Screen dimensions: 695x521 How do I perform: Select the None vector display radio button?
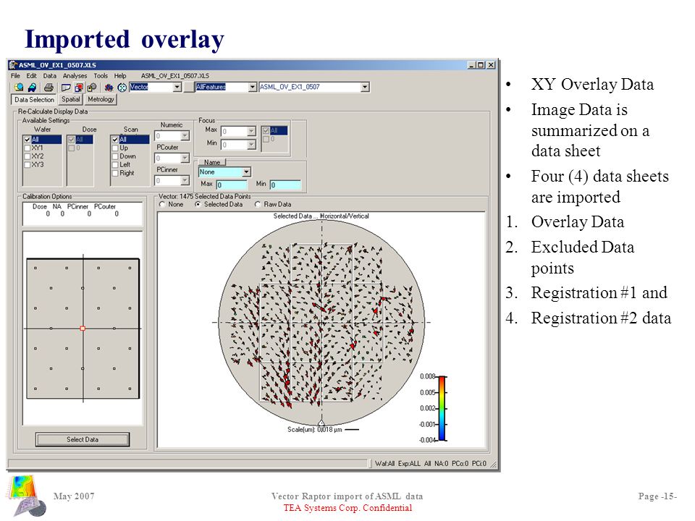162,204
